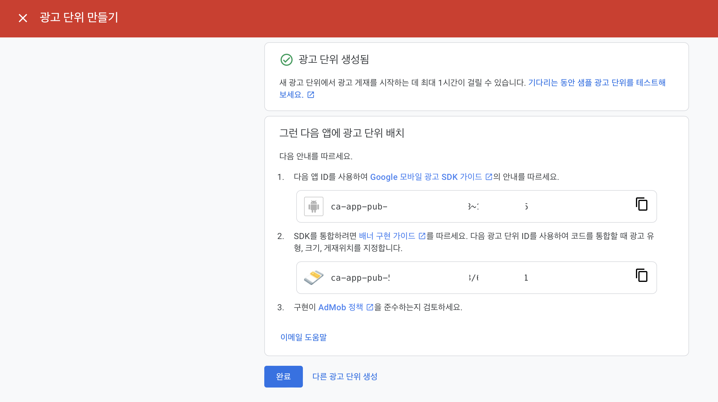Close the 광고 단위 만들기 dialog with X
The height and width of the screenshot is (402, 718).
(23, 18)
